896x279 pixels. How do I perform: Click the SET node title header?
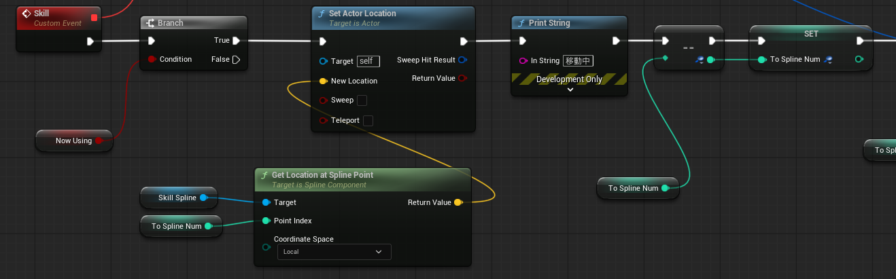pyautogui.click(x=810, y=34)
